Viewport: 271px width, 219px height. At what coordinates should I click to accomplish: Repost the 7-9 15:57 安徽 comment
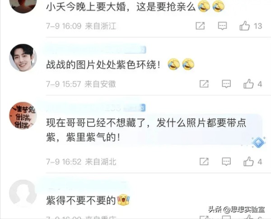(204, 84)
